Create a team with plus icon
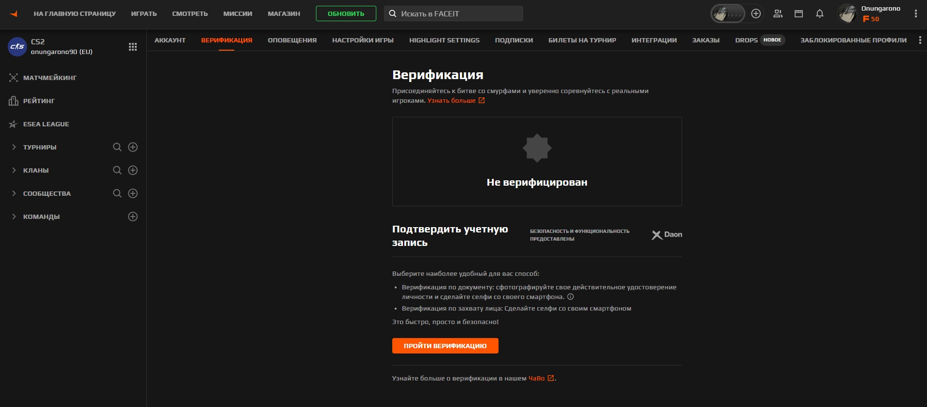927x407 pixels. [x=133, y=217]
